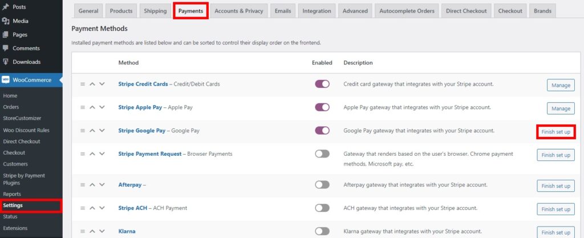The width and height of the screenshot is (584, 238).
Task: Disable the Stripe Credit Cards toggle
Action: 322,84
